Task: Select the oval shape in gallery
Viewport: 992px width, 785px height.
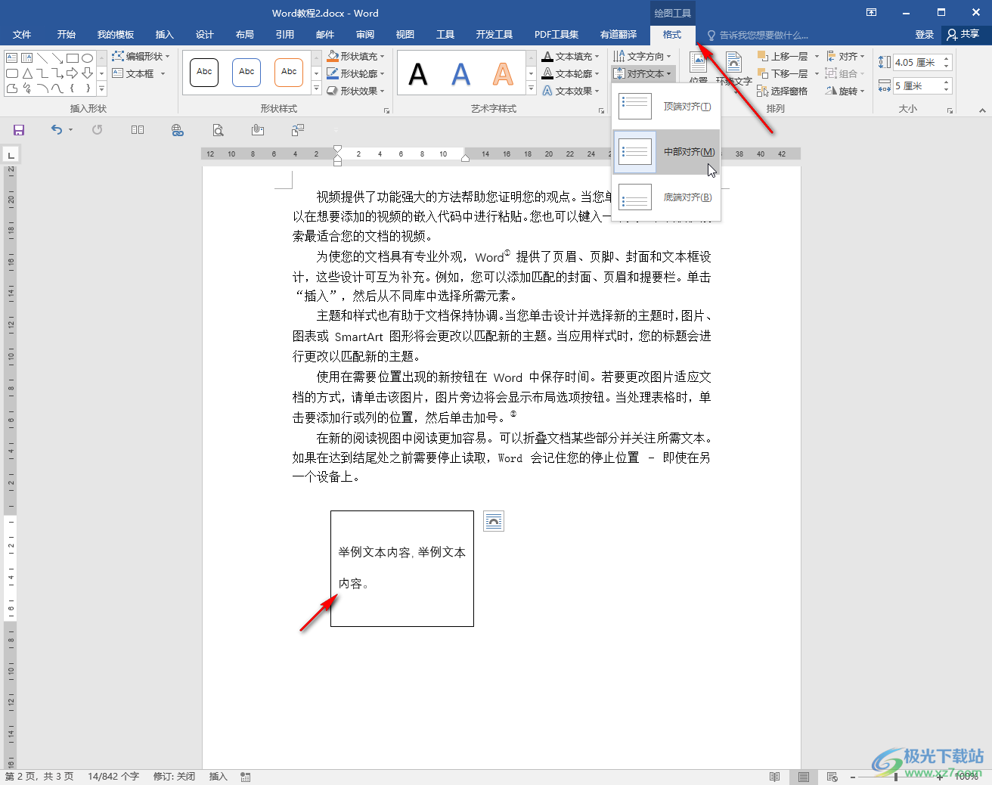Action: tap(88, 57)
